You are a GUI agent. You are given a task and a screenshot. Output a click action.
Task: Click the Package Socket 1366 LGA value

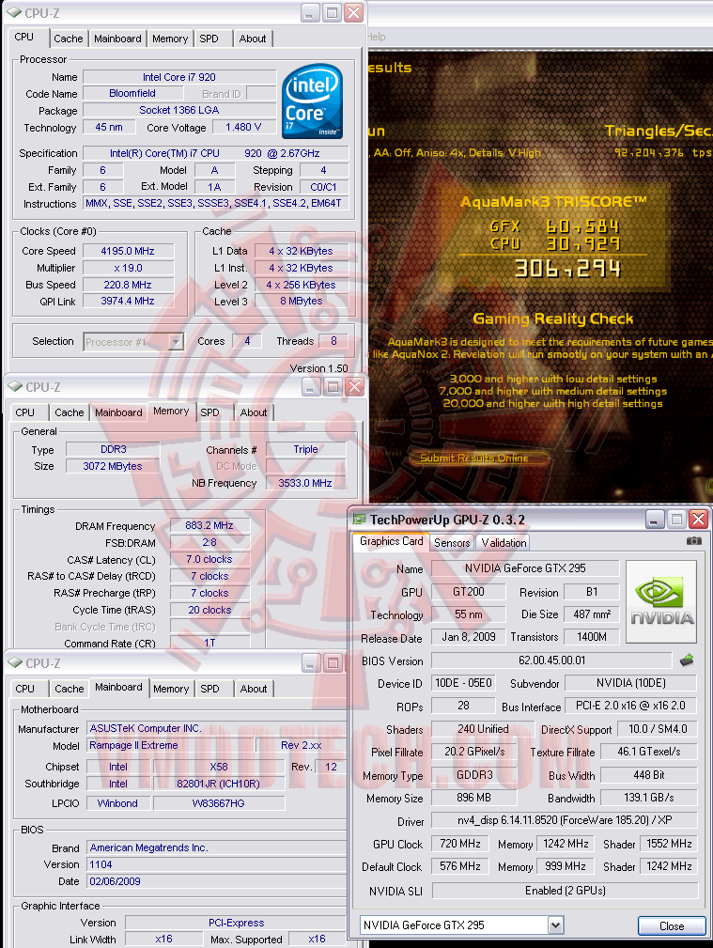click(179, 110)
